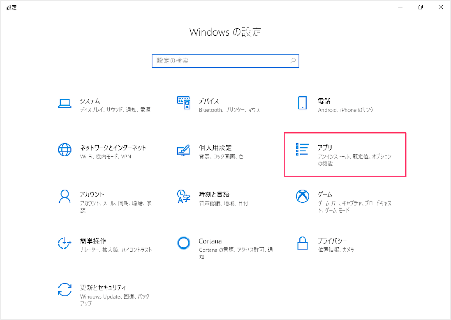Viewport: 451px width, 320px height.
Task: Click the 個人用設定 paintbrush icon
Action: click(183, 150)
